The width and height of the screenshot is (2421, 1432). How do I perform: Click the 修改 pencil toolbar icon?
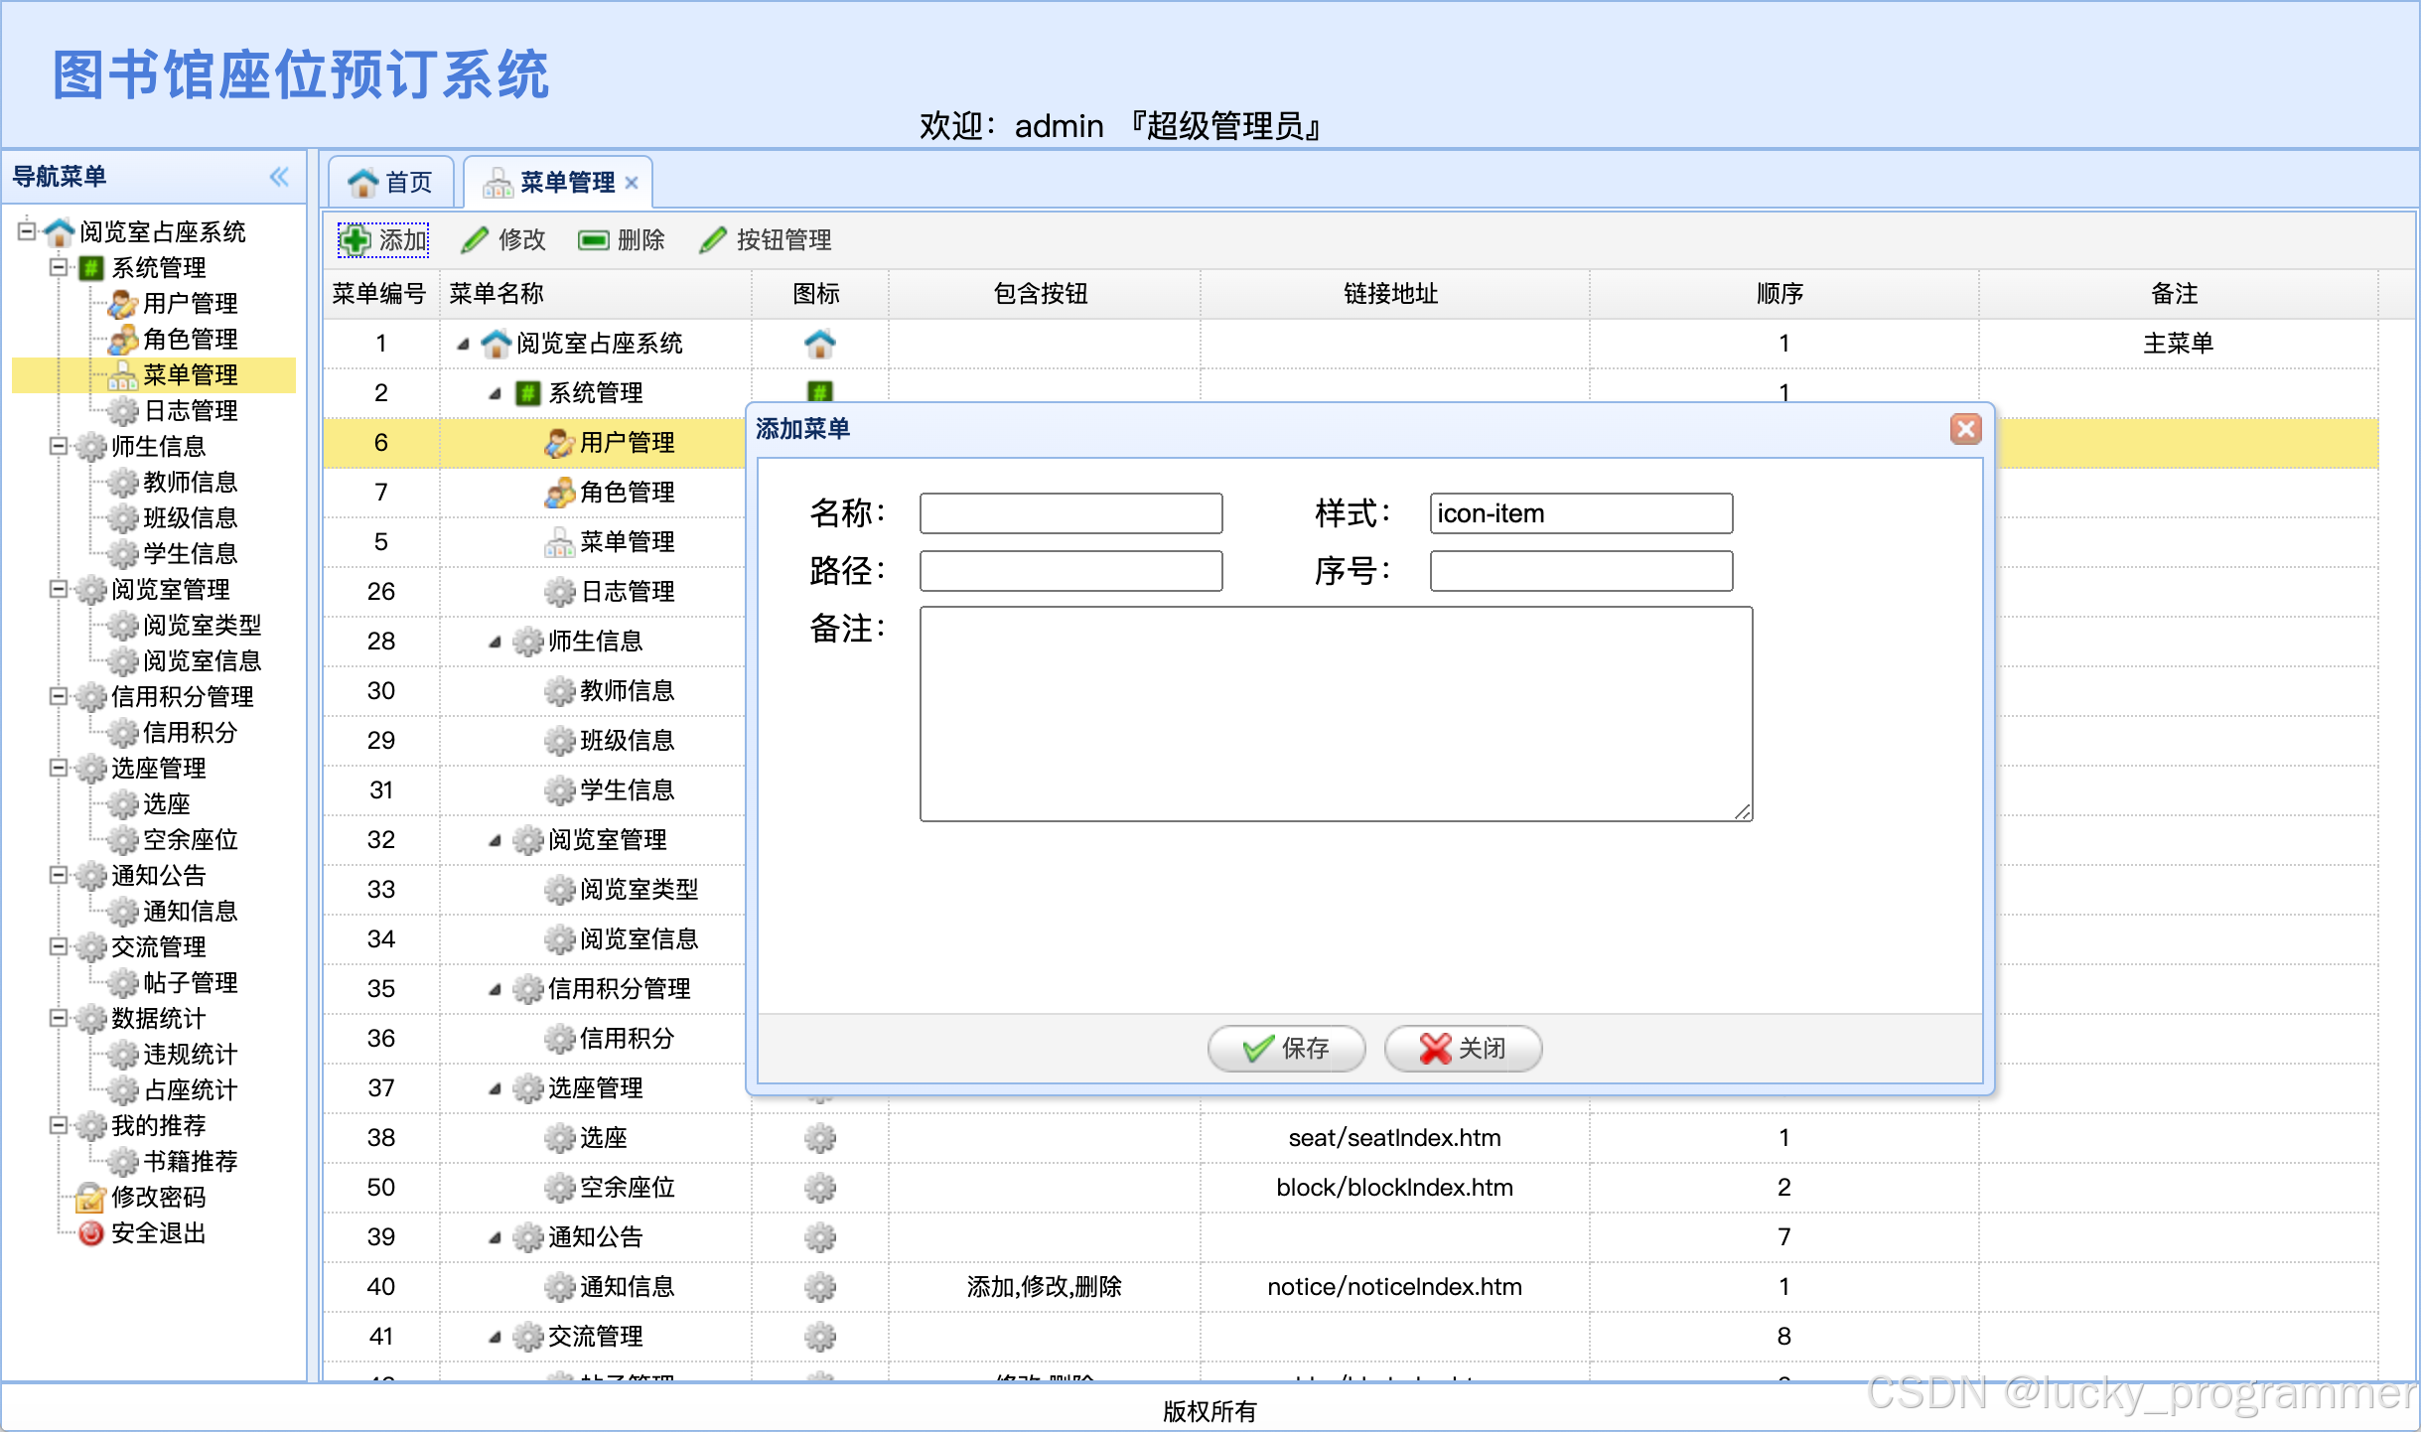click(475, 240)
